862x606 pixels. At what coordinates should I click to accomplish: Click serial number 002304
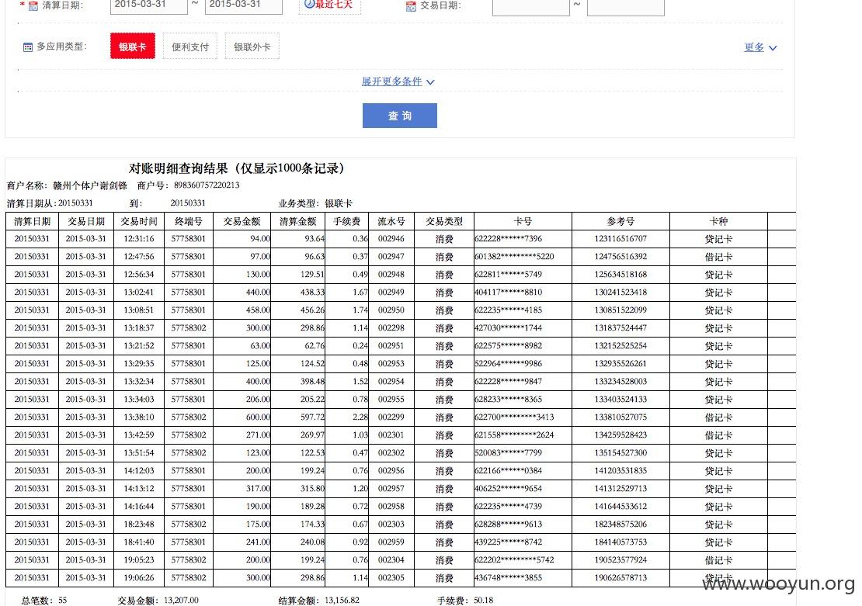(391, 560)
